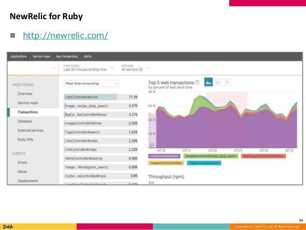Open the Time Picker dropdown

(88, 68)
